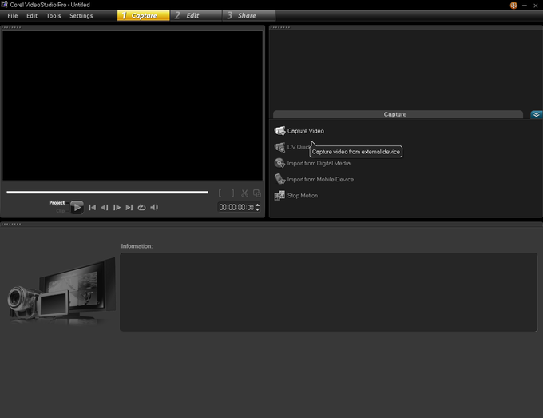The width and height of the screenshot is (543, 418).
Task: Jump to the Home start position
Action: pos(92,207)
